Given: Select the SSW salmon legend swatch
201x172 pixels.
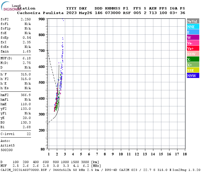Looking at the screenshot, I should [x=193, y=54].
